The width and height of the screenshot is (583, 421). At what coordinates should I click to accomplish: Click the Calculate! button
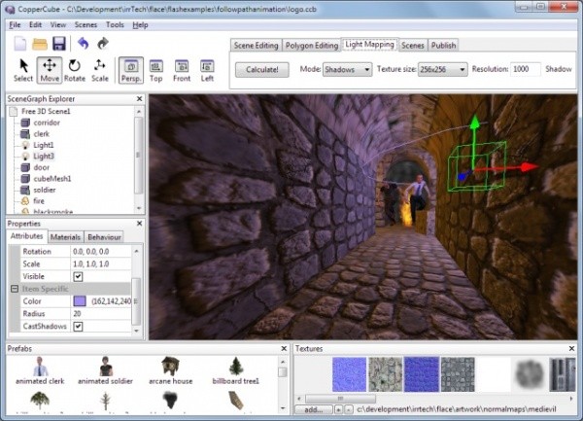[262, 70]
